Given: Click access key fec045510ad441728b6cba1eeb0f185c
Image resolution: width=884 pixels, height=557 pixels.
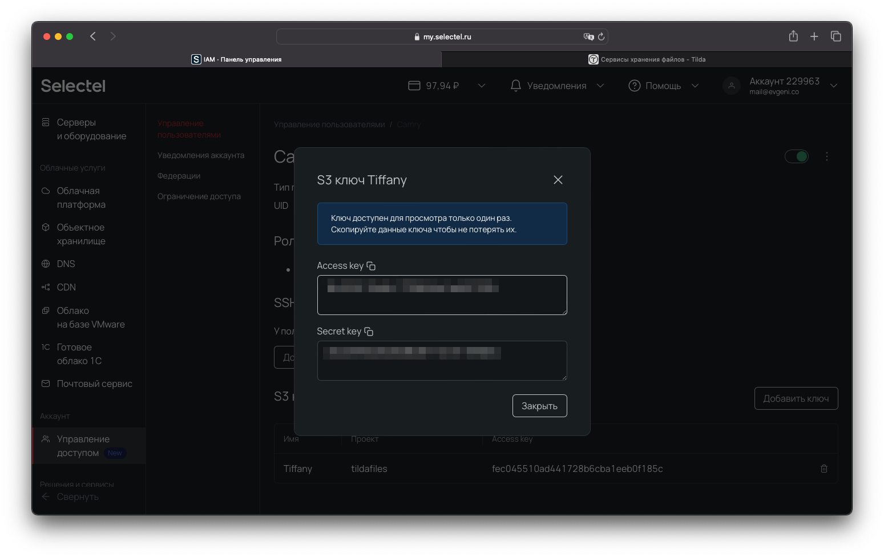Looking at the screenshot, I should click(578, 469).
